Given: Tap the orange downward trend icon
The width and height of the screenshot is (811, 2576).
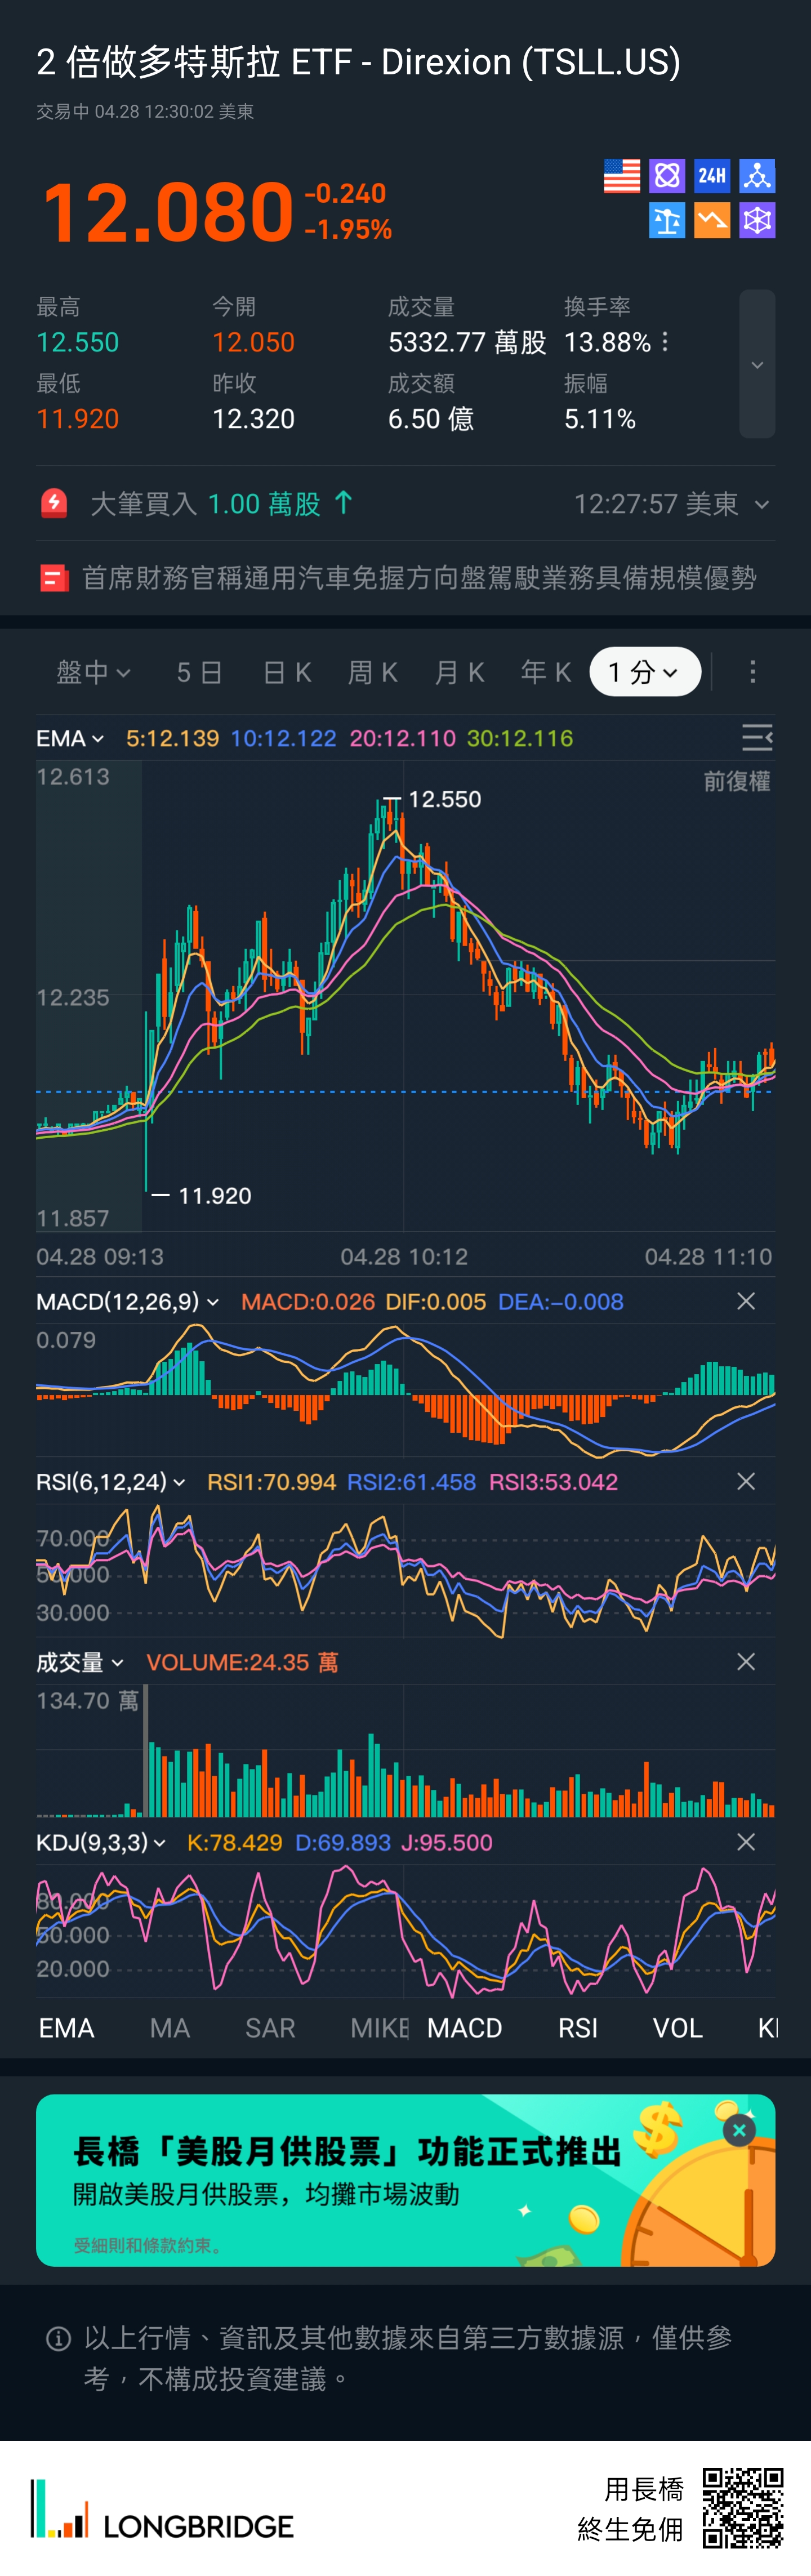Looking at the screenshot, I should point(712,221).
